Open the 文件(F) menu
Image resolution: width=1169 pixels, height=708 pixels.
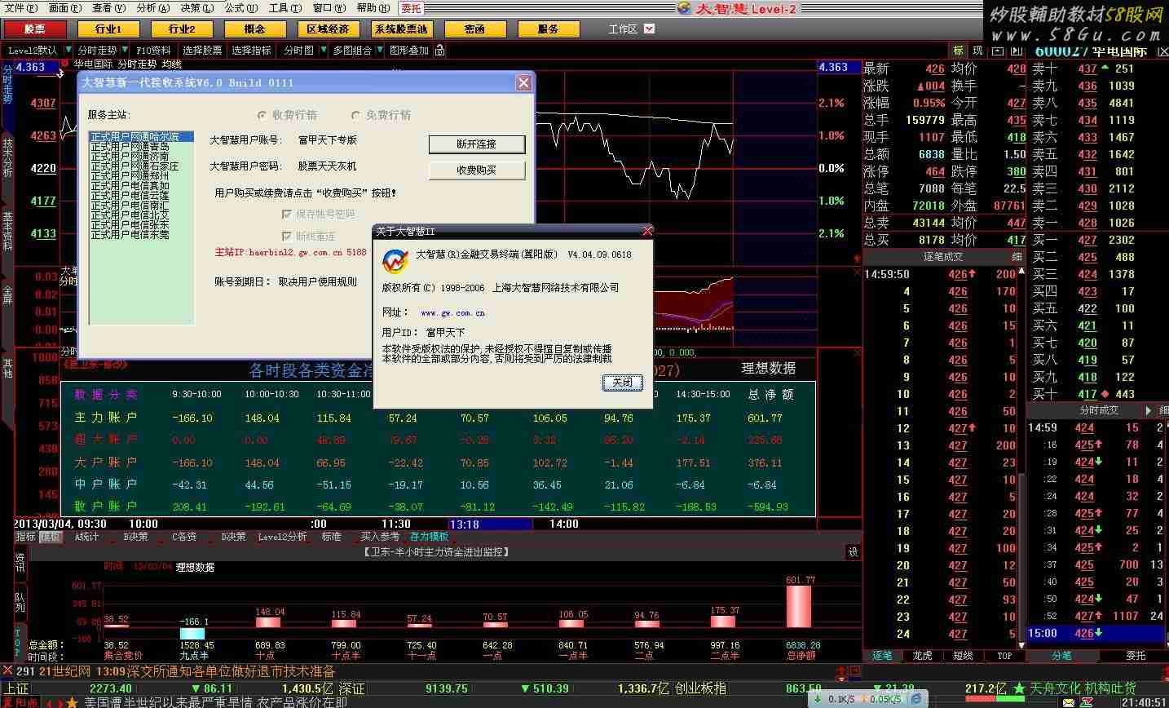coord(20,8)
